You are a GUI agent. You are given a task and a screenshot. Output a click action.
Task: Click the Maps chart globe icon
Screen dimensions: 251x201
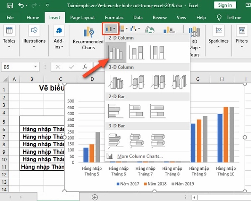tap(150, 30)
